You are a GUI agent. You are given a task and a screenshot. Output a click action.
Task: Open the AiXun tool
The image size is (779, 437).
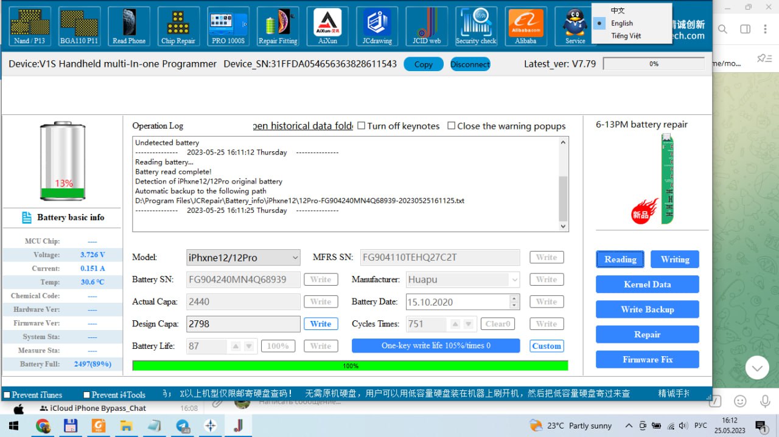327,26
